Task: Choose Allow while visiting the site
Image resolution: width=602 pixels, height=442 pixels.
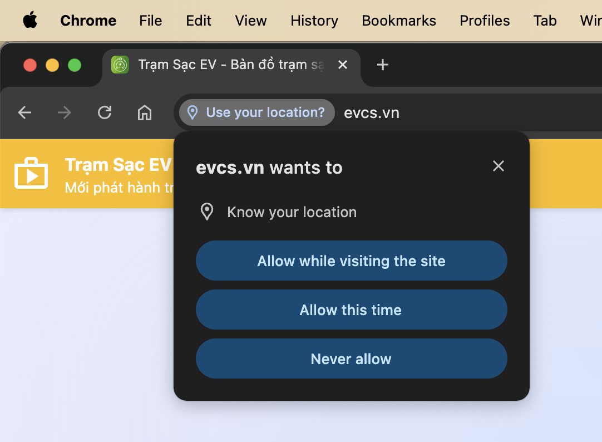Action: tap(351, 261)
